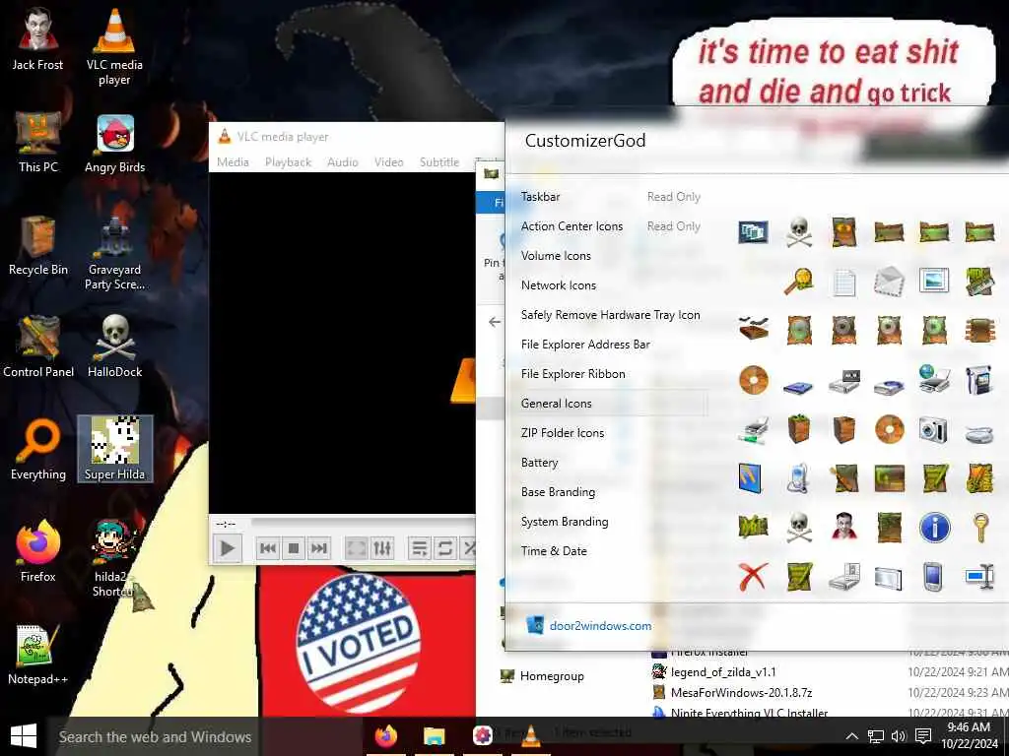The height and width of the screenshot is (756, 1009).
Task: Select the framed landscape picture icon
Action: coord(934,281)
